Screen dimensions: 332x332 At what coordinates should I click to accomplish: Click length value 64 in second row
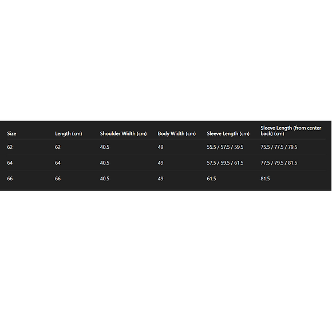pos(58,163)
